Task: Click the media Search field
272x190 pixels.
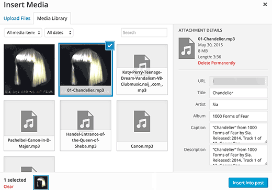Action: 144,32
